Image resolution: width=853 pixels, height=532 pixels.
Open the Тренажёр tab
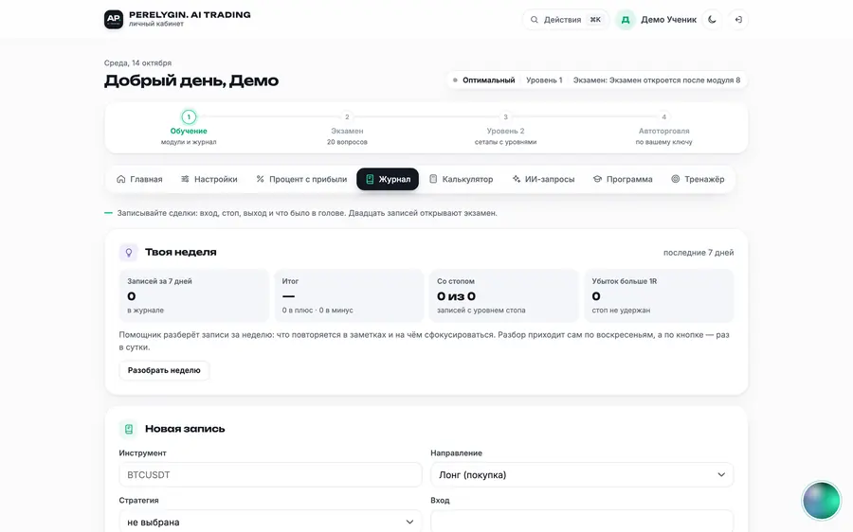(x=698, y=179)
